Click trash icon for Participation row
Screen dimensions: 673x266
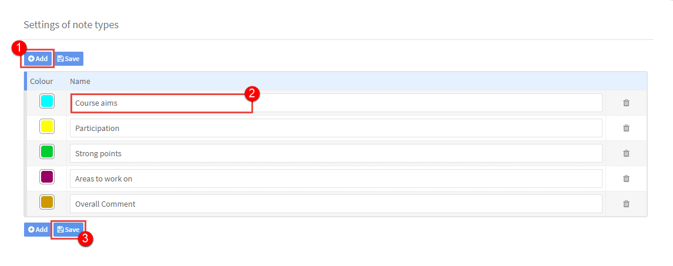(x=626, y=128)
